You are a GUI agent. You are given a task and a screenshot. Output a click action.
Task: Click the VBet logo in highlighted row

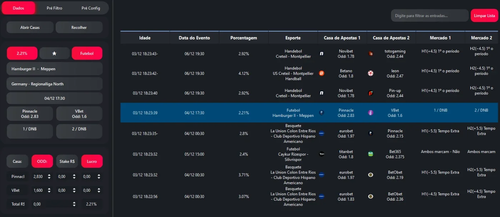pos(370,113)
